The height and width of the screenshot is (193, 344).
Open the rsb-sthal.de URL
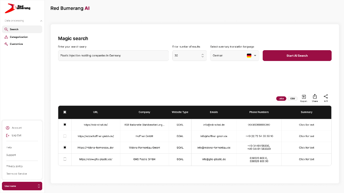click(x=96, y=125)
